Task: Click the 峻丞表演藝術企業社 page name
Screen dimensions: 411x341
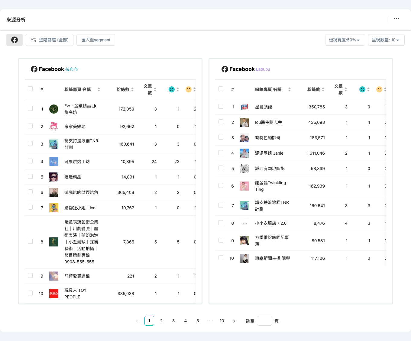Action: tap(81, 242)
